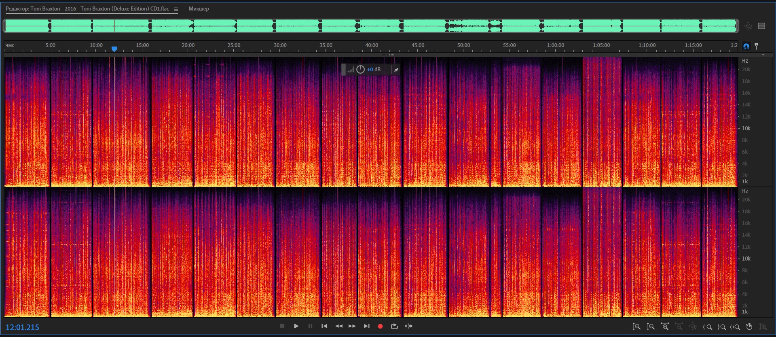Click the Fast Forward transport button
Screen dimensions: 776x337
(x=352, y=326)
